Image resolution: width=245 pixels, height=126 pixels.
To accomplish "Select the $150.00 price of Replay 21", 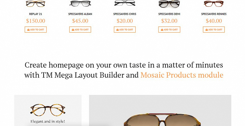I will (x=36, y=21).
